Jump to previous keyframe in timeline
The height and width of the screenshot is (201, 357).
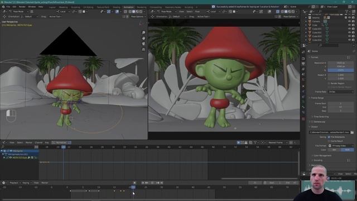[147, 183]
